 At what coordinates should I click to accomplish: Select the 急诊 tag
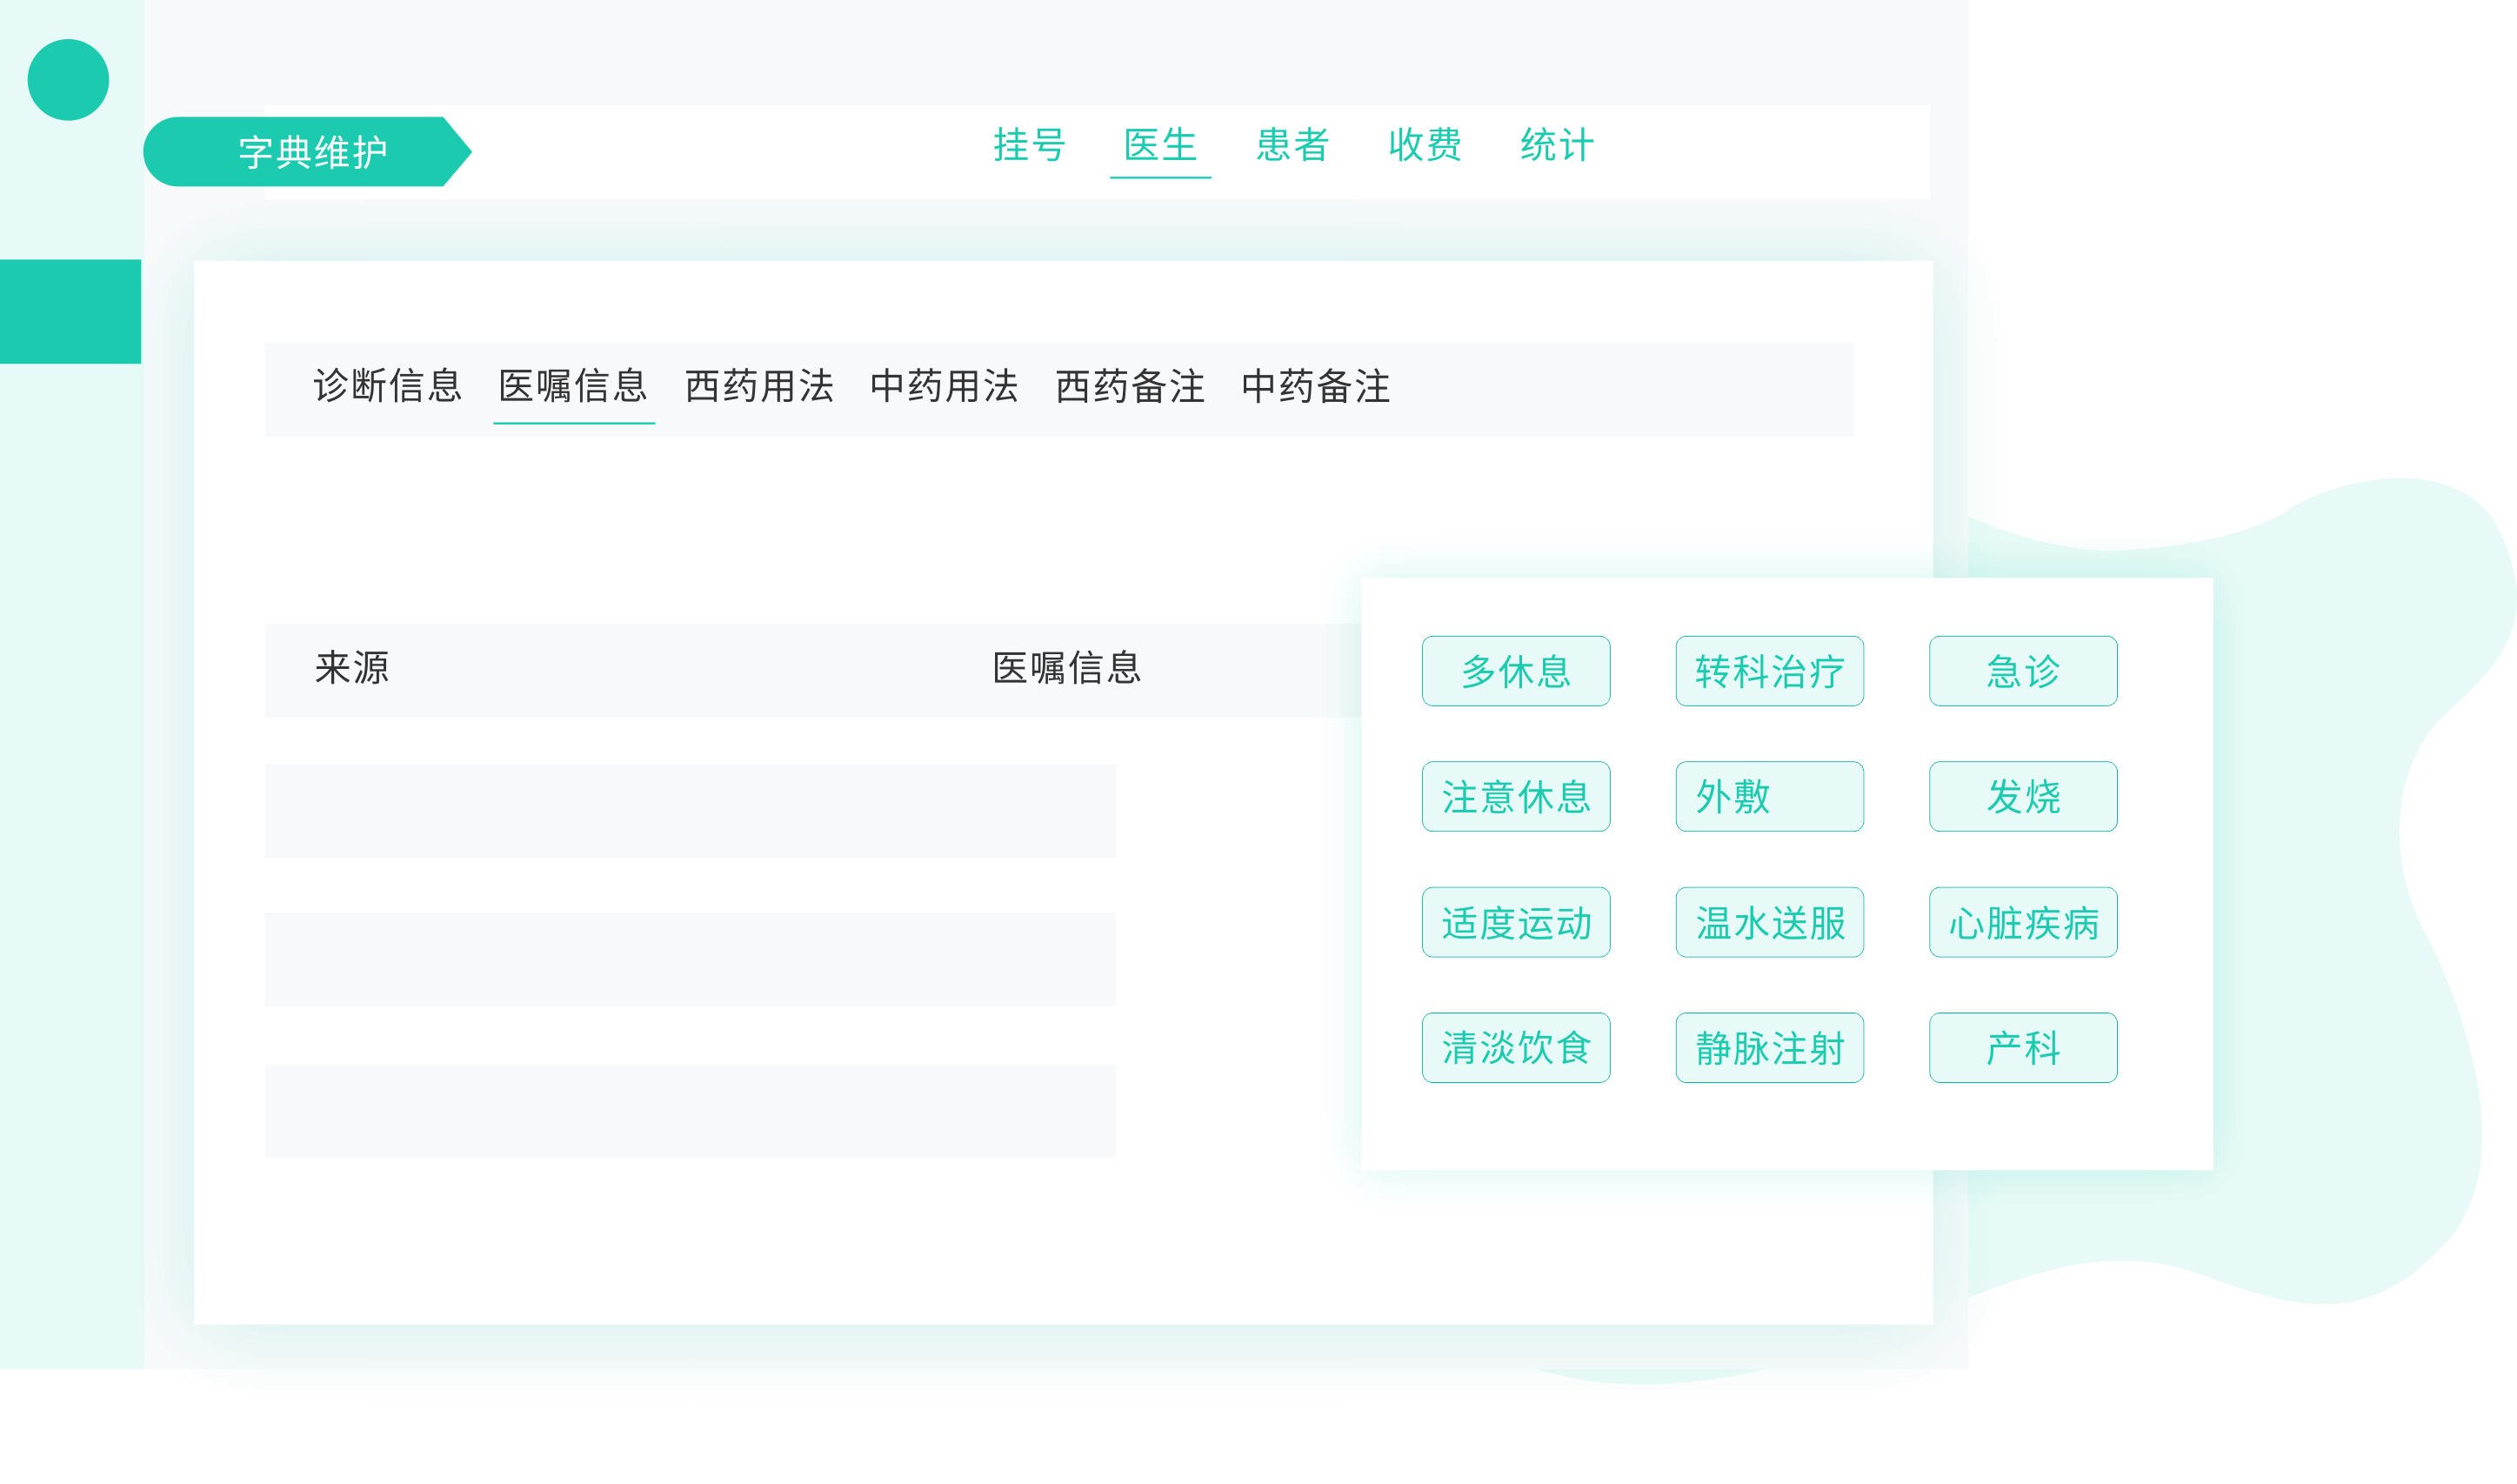click(x=2022, y=671)
